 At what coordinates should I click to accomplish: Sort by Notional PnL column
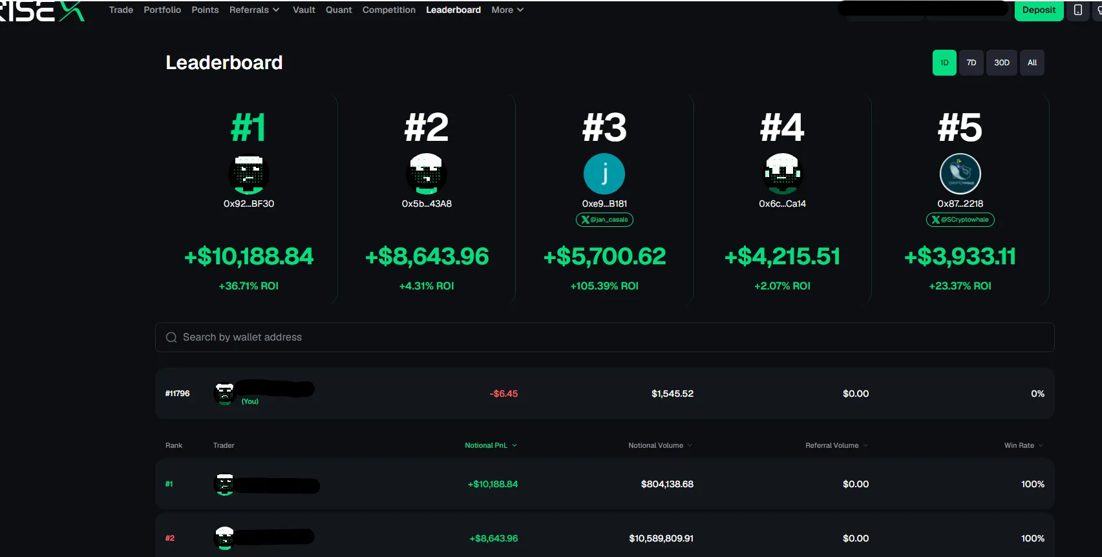coord(491,445)
